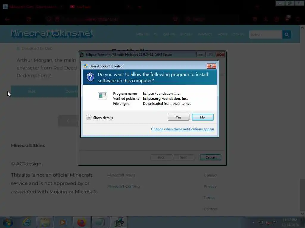Click the MinecraftSkins.net logo
Viewport: 305px width, 228px height.
(x=52, y=34)
